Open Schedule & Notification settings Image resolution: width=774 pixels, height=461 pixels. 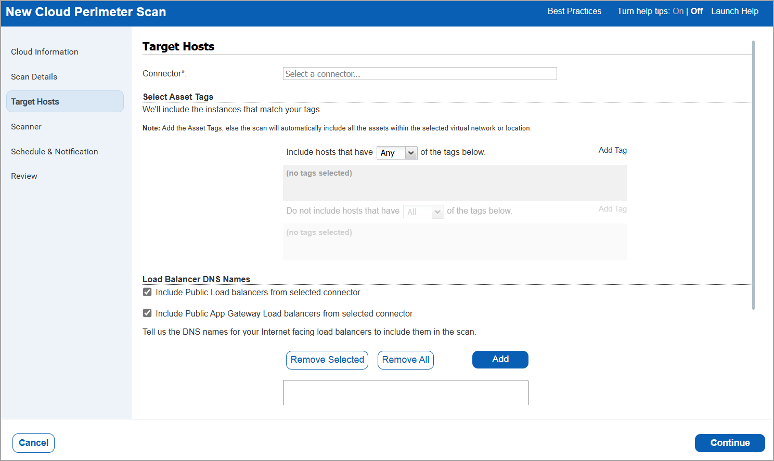(x=54, y=151)
